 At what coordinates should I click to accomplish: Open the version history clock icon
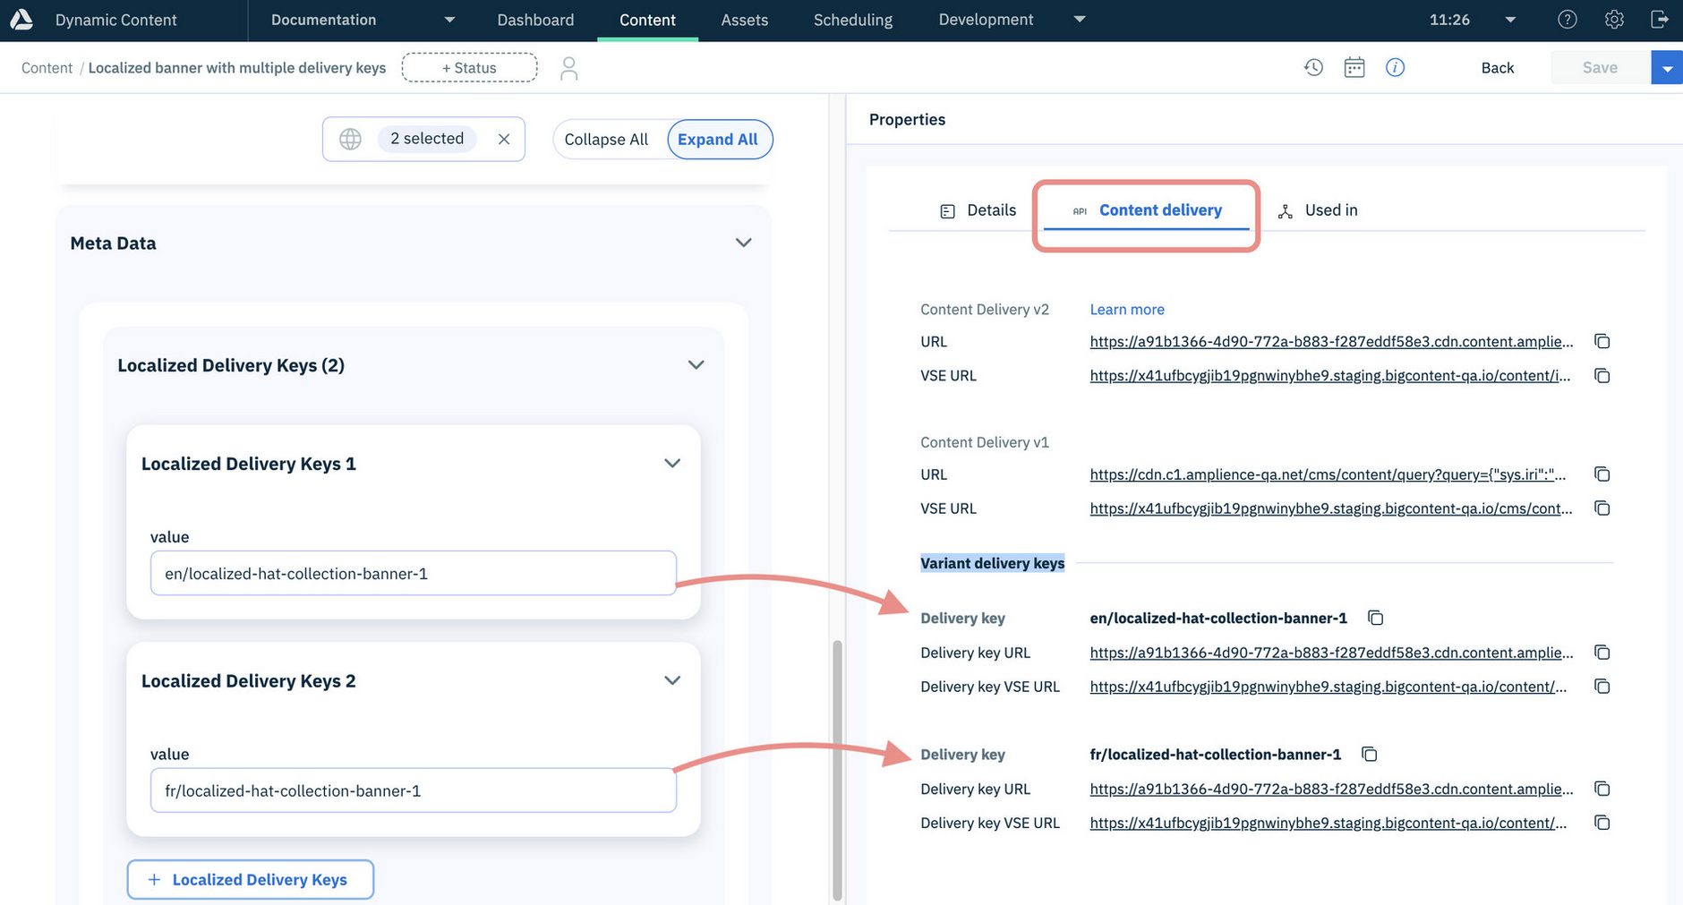pyautogui.click(x=1313, y=67)
